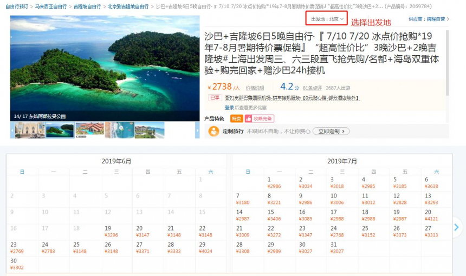Select July 5 priced ¥3185

coord(405,183)
